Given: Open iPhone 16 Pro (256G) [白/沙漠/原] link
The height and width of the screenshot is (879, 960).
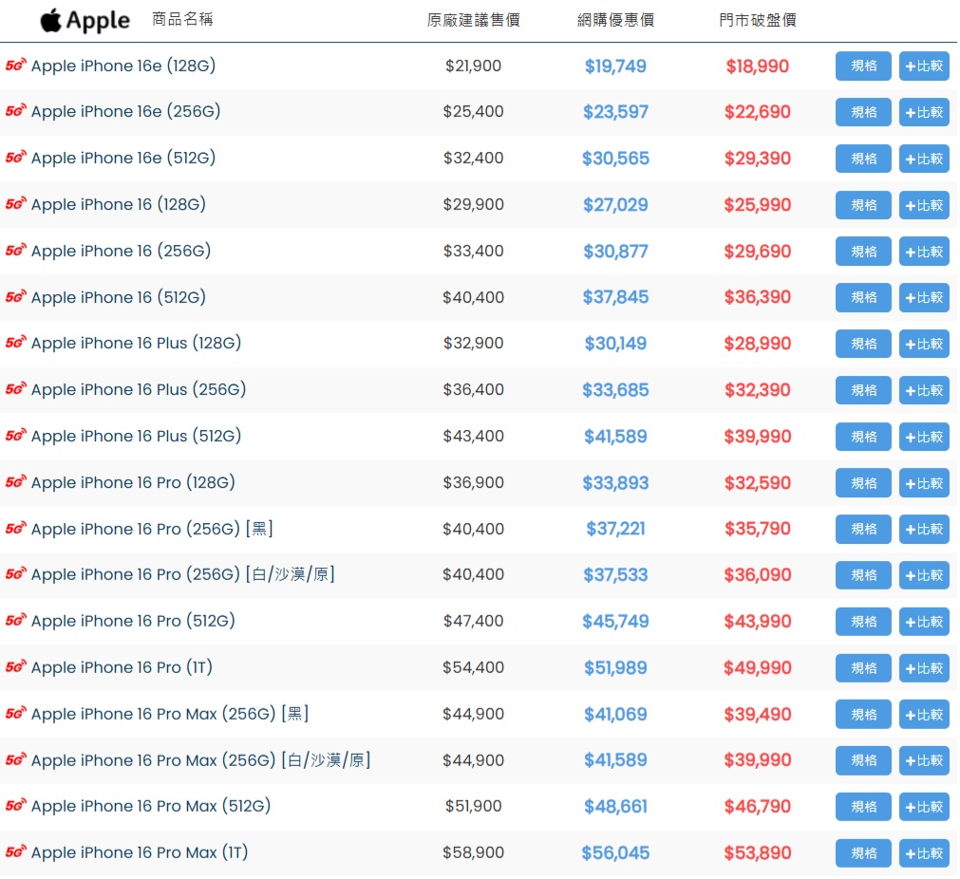Looking at the screenshot, I should (182, 574).
